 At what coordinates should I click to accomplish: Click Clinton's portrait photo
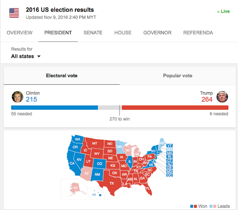pyautogui.click(x=17, y=97)
